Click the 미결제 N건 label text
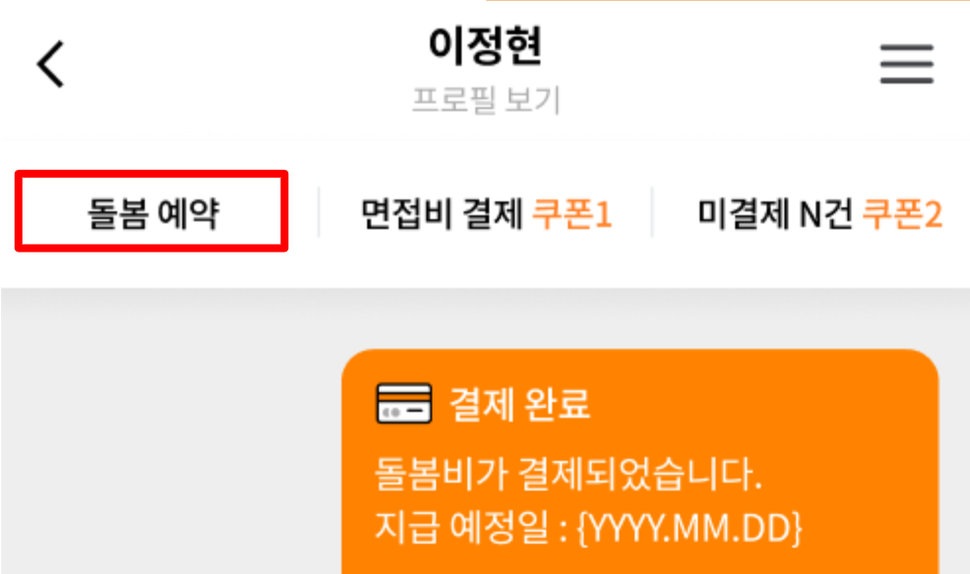 point(776,214)
